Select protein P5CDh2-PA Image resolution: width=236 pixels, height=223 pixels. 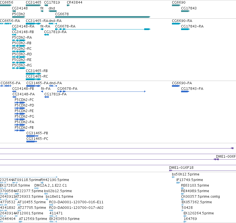tap(24, 122)
